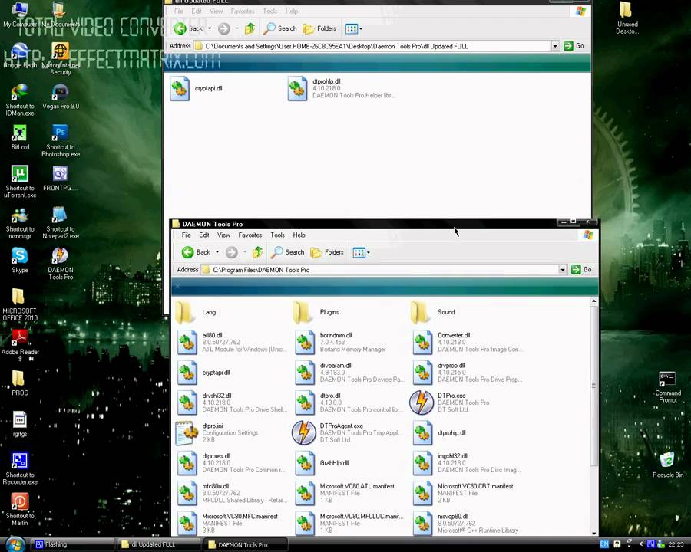The height and width of the screenshot is (552, 691).
Task: Open View menu in DAEMON Tools Pro window
Action: point(223,235)
